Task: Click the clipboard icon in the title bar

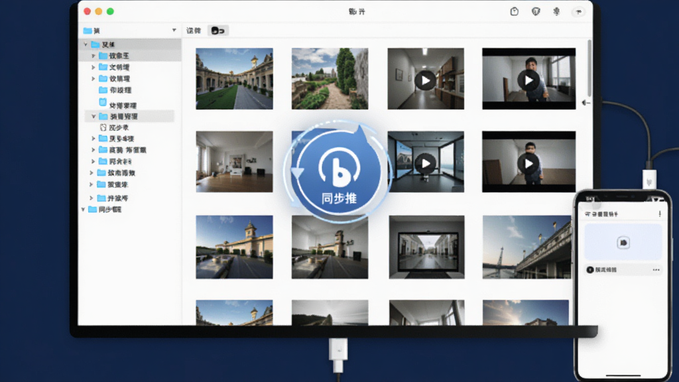Action: point(514,12)
